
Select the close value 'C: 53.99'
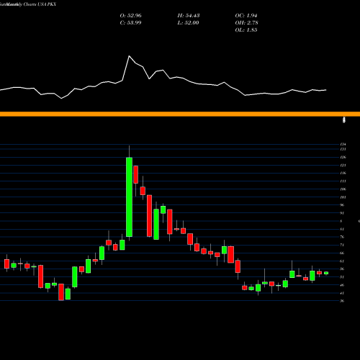[131, 23]
